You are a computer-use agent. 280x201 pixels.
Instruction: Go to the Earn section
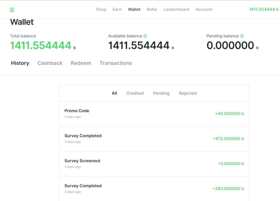tap(117, 10)
